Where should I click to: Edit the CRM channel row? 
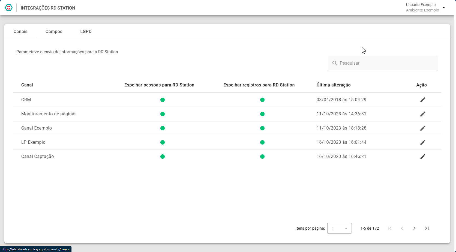tap(423, 100)
